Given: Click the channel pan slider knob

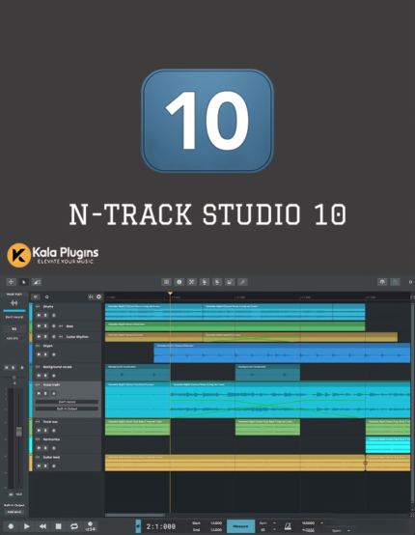Looking at the screenshot, I should pyautogui.click(x=14, y=378).
